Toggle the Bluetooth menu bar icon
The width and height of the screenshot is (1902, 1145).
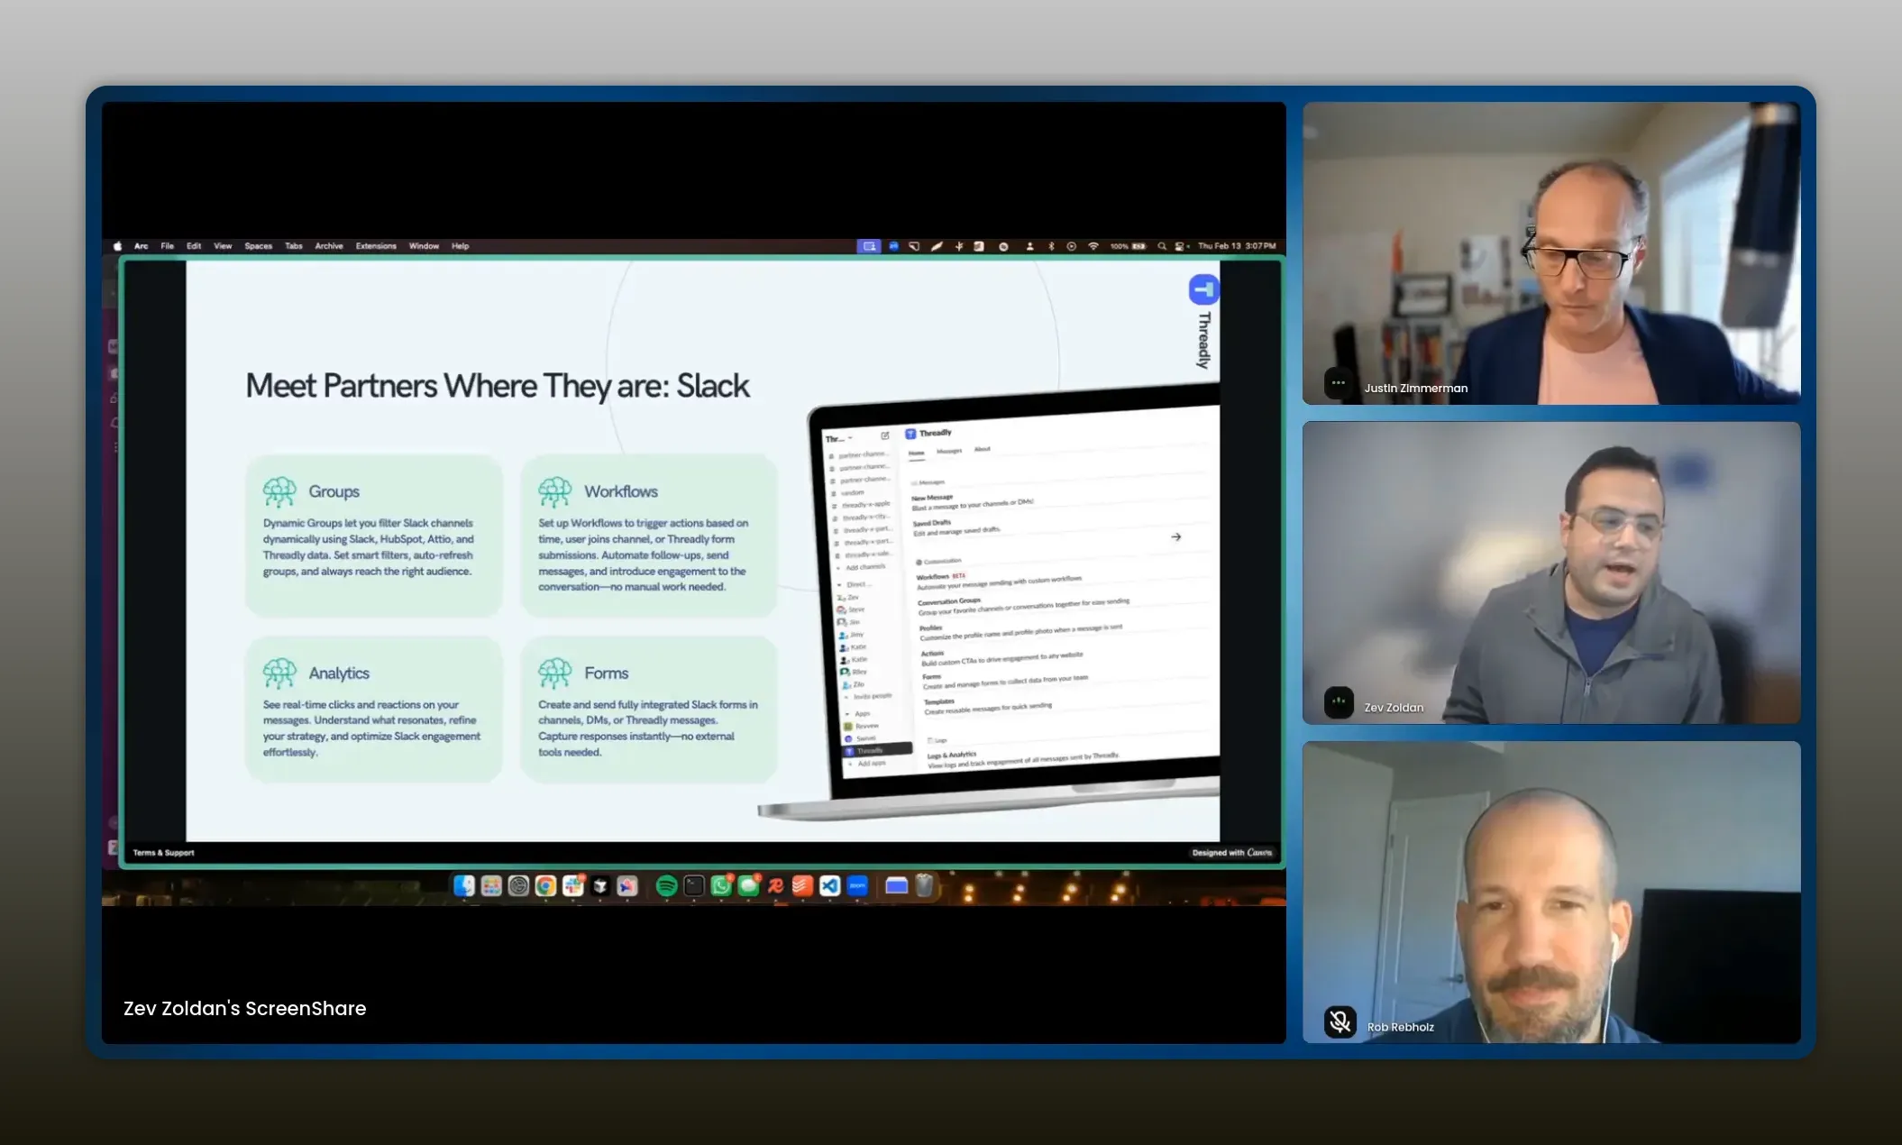(x=1051, y=246)
